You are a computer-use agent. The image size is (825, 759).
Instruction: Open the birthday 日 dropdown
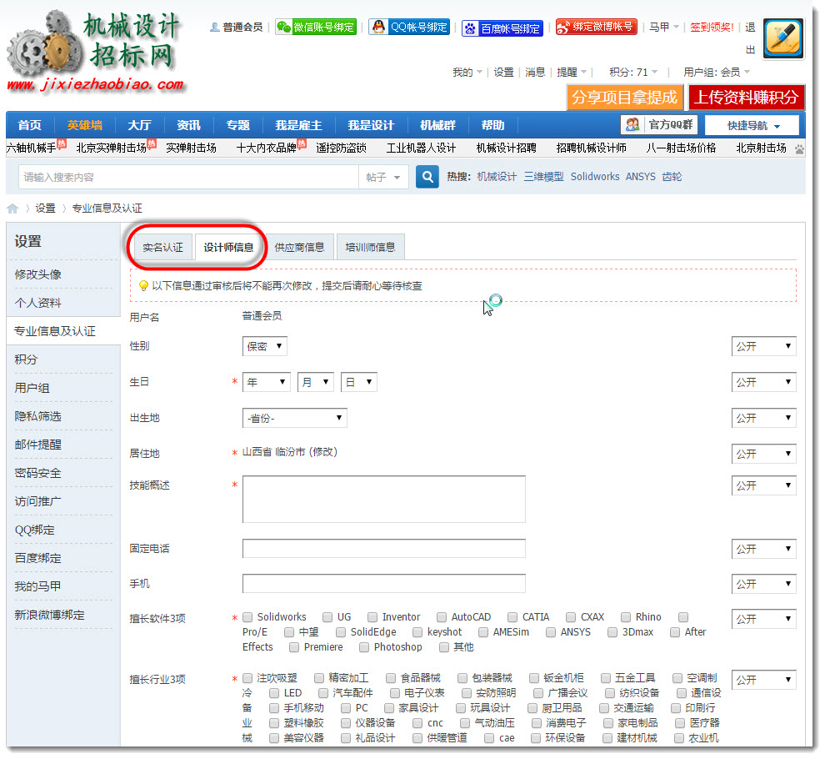[x=359, y=382]
